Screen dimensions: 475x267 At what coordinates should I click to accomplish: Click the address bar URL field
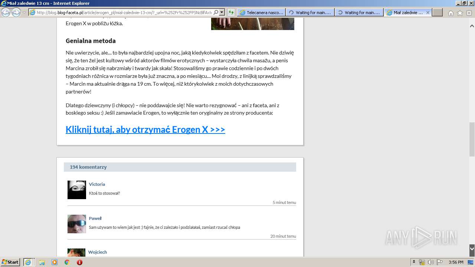[124, 12]
